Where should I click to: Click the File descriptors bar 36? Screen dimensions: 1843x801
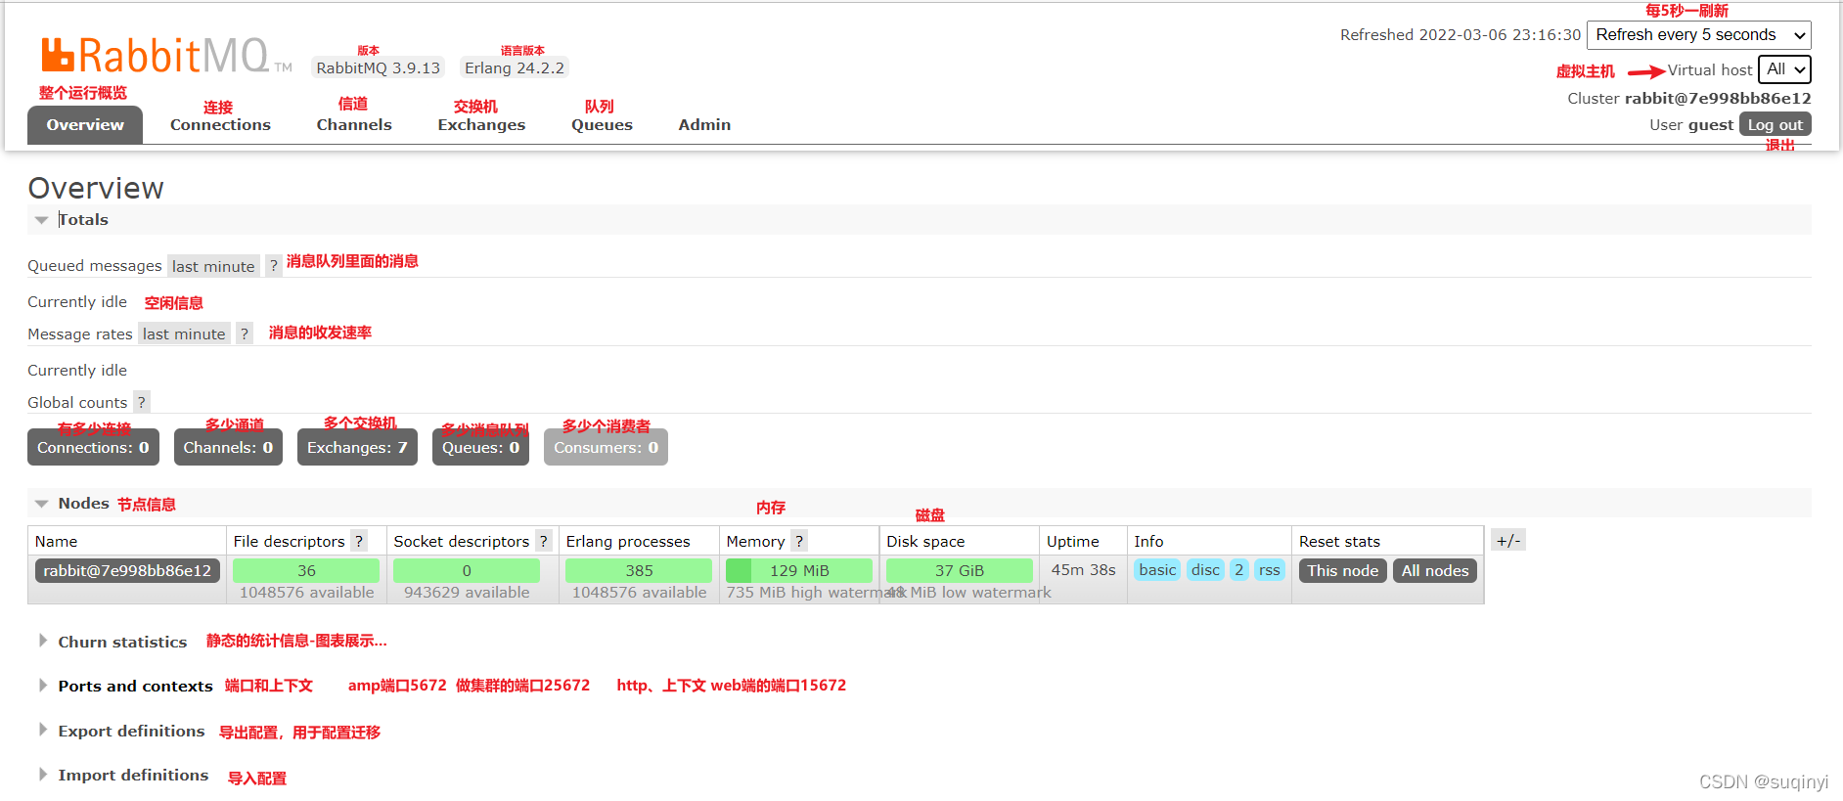(306, 570)
